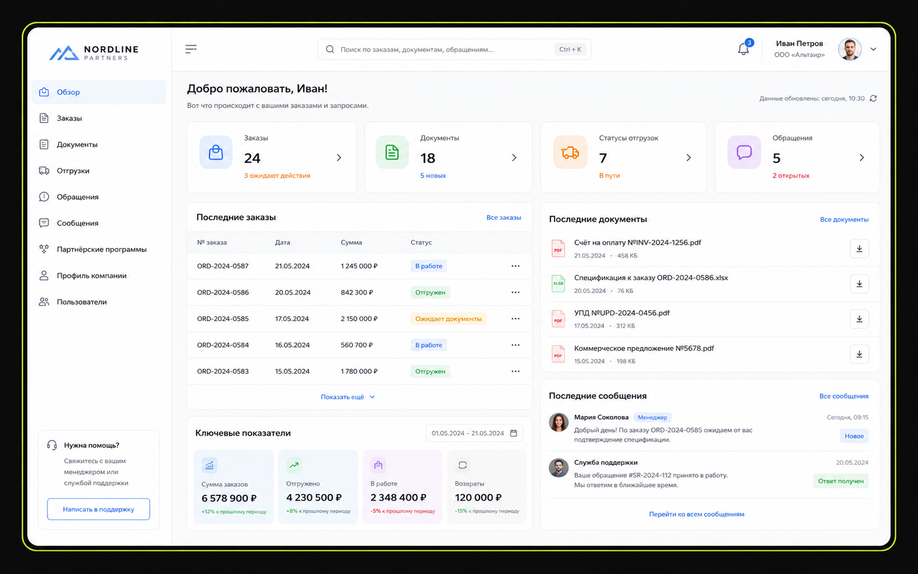Open Пользователи in sidebar
Screen dimensions: 918x574
point(100,302)
